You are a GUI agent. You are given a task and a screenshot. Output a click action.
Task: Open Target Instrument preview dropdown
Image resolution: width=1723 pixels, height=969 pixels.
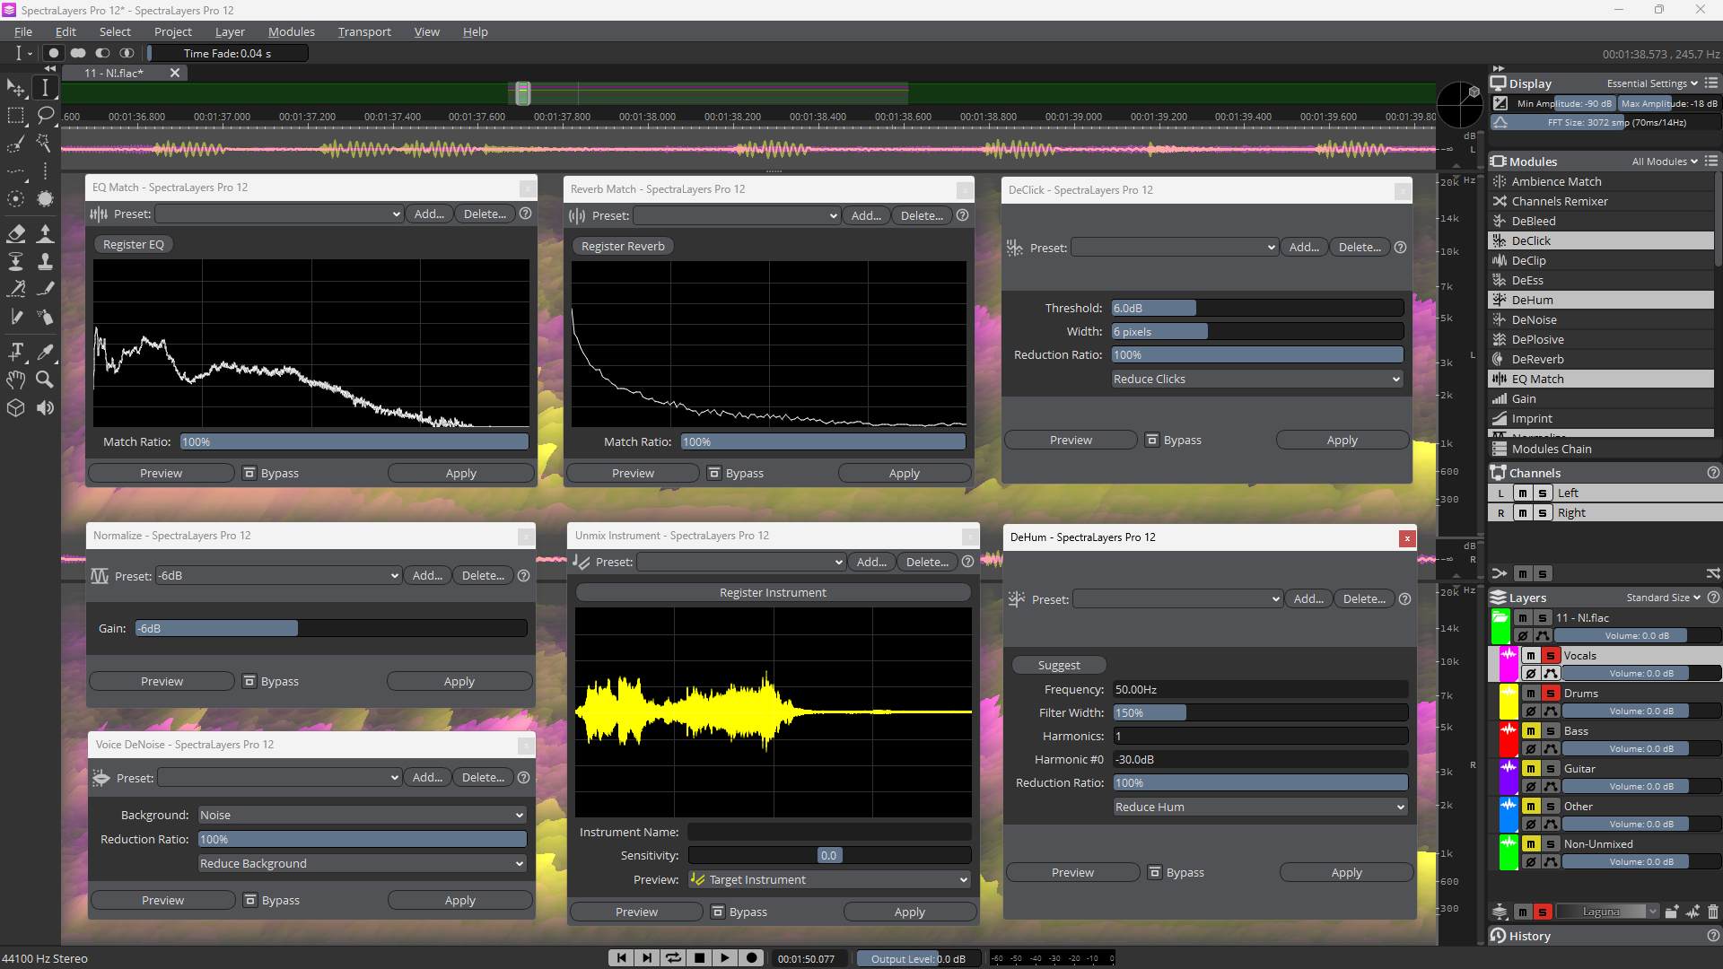coord(829,879)
